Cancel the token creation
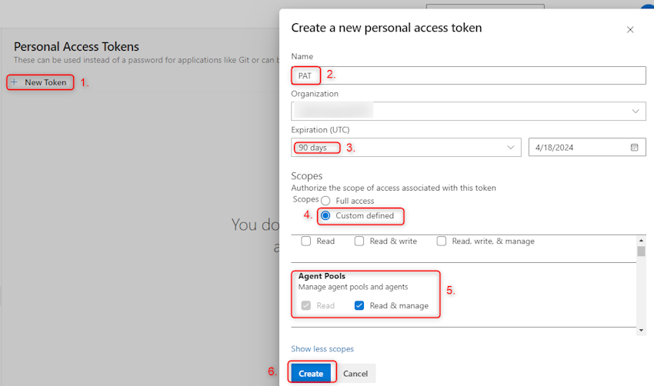This screenshot has height=386, width=654. pos(355,374)
